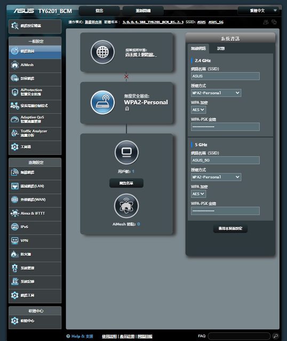The height and width of the screenshot is (341, 287).
Task: Click the firmware version link
Action: [153, 22]
